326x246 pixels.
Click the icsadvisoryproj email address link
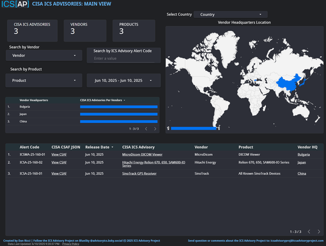coord(297,241)
